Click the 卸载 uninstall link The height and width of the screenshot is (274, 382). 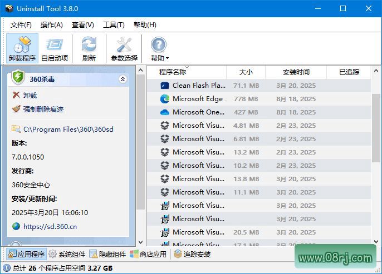pyautogui.click(x=30, y=96)
